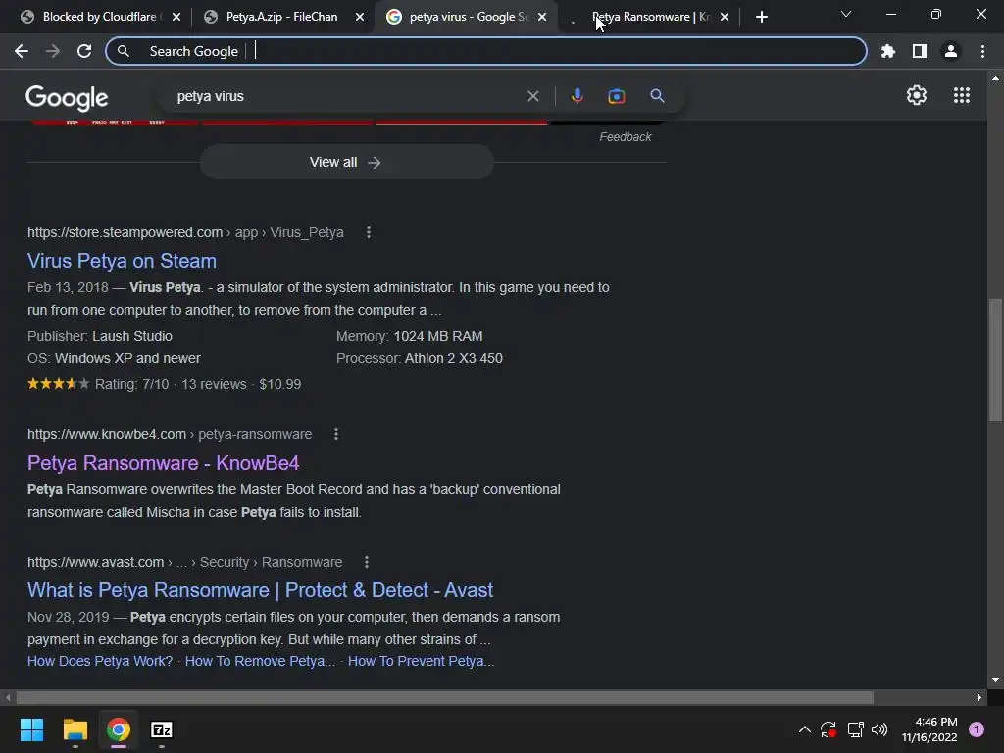Open What is Petya Ransomware Avast link
1004x753 pixels.
pos(260,589)
